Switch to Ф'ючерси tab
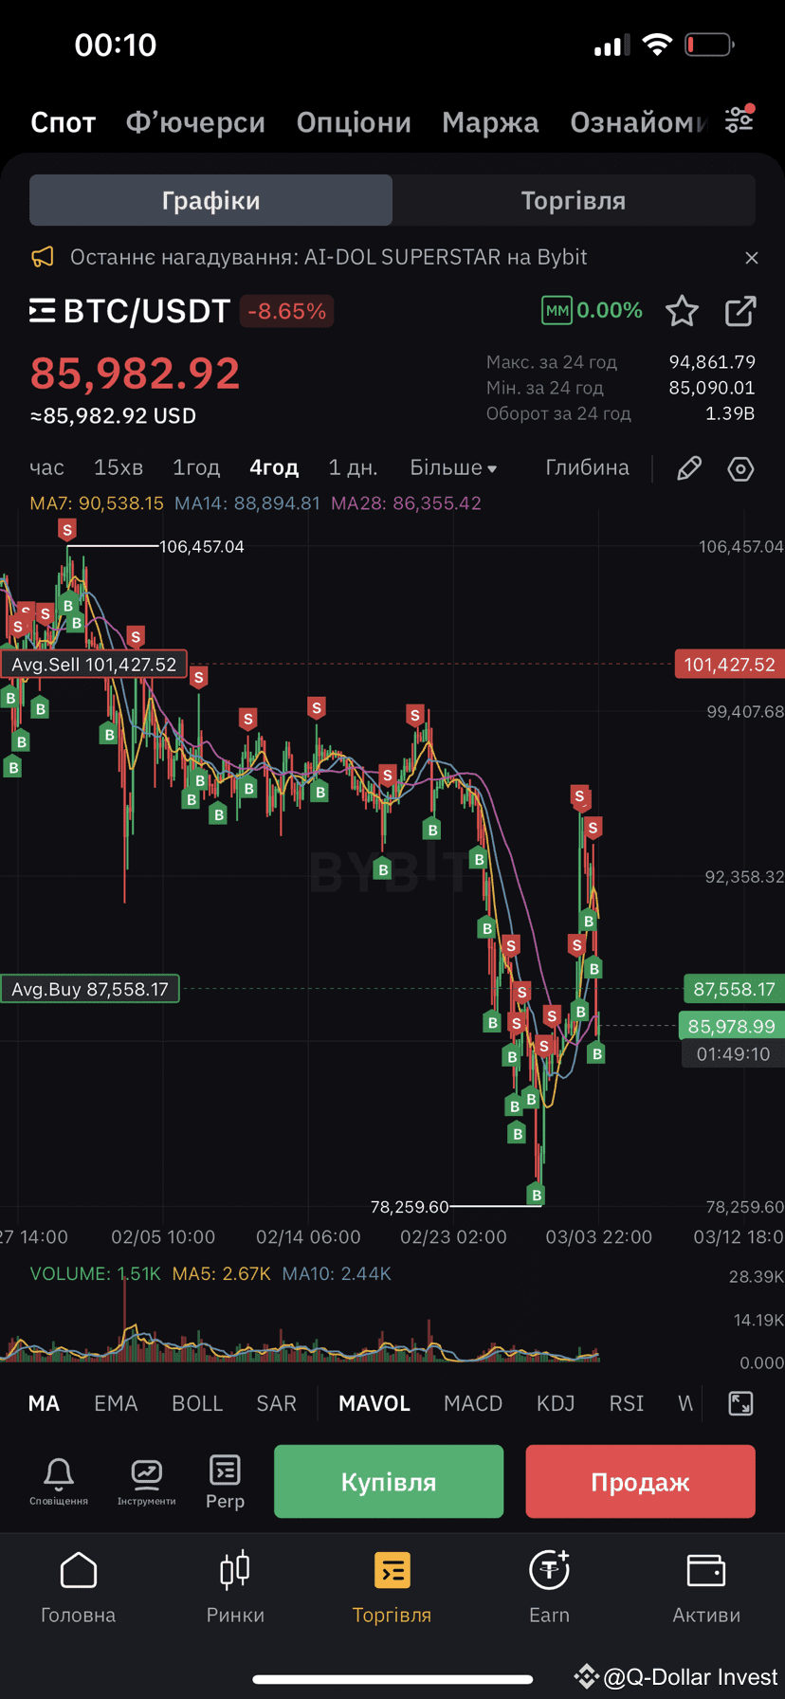Viewport: 785px width, 1699px height. pos(195,122)
